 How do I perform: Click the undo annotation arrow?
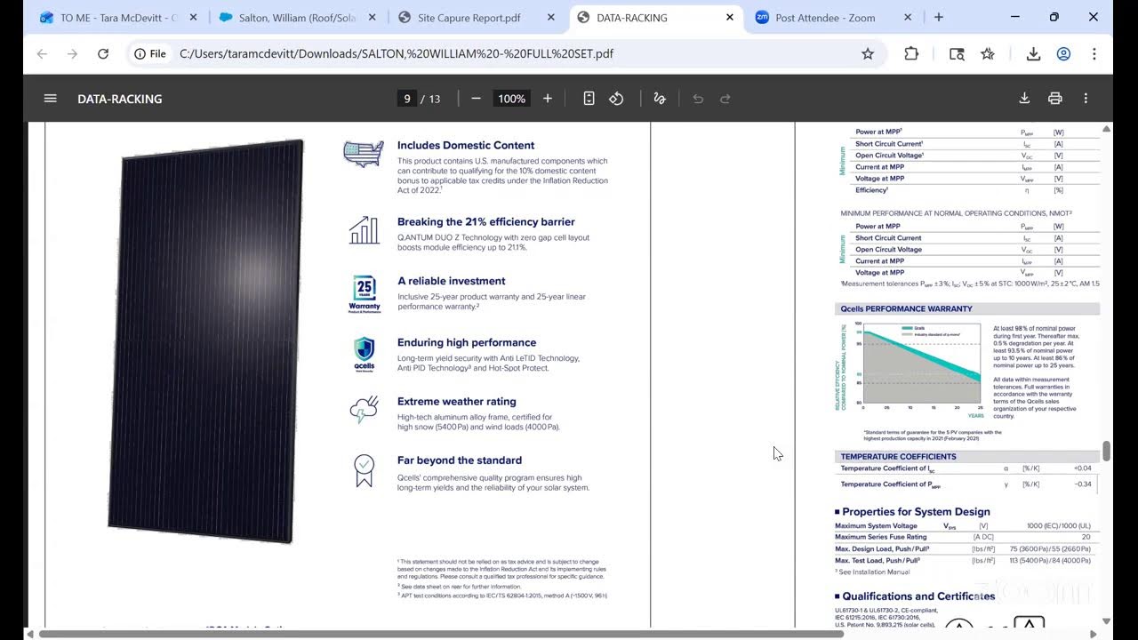pos(698,99)
